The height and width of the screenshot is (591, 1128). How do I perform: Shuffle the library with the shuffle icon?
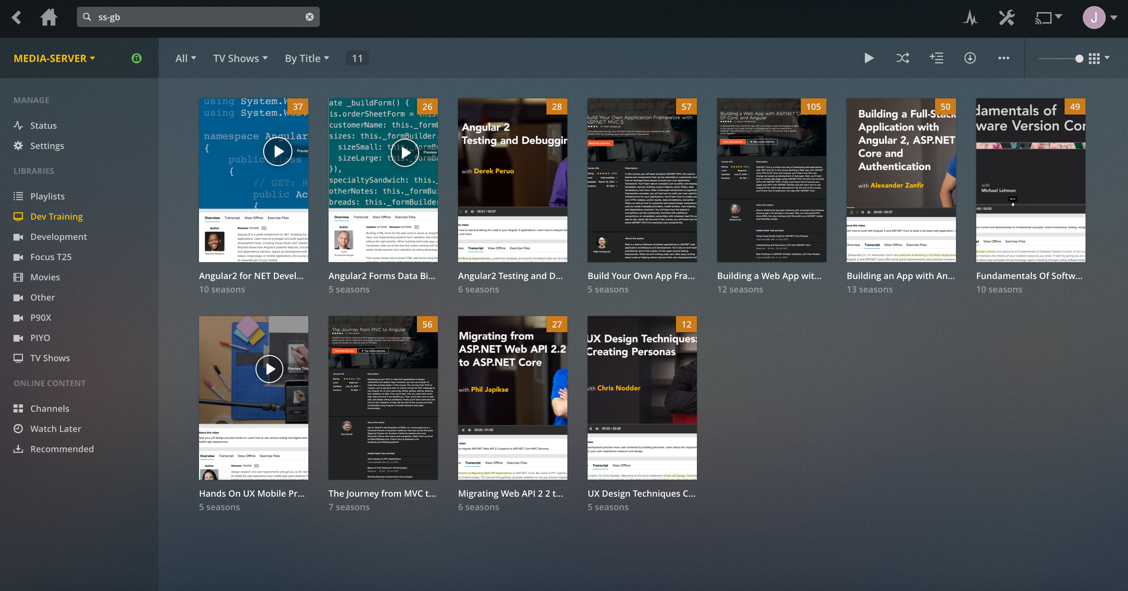pyautogui.click(x=902, y=58)
